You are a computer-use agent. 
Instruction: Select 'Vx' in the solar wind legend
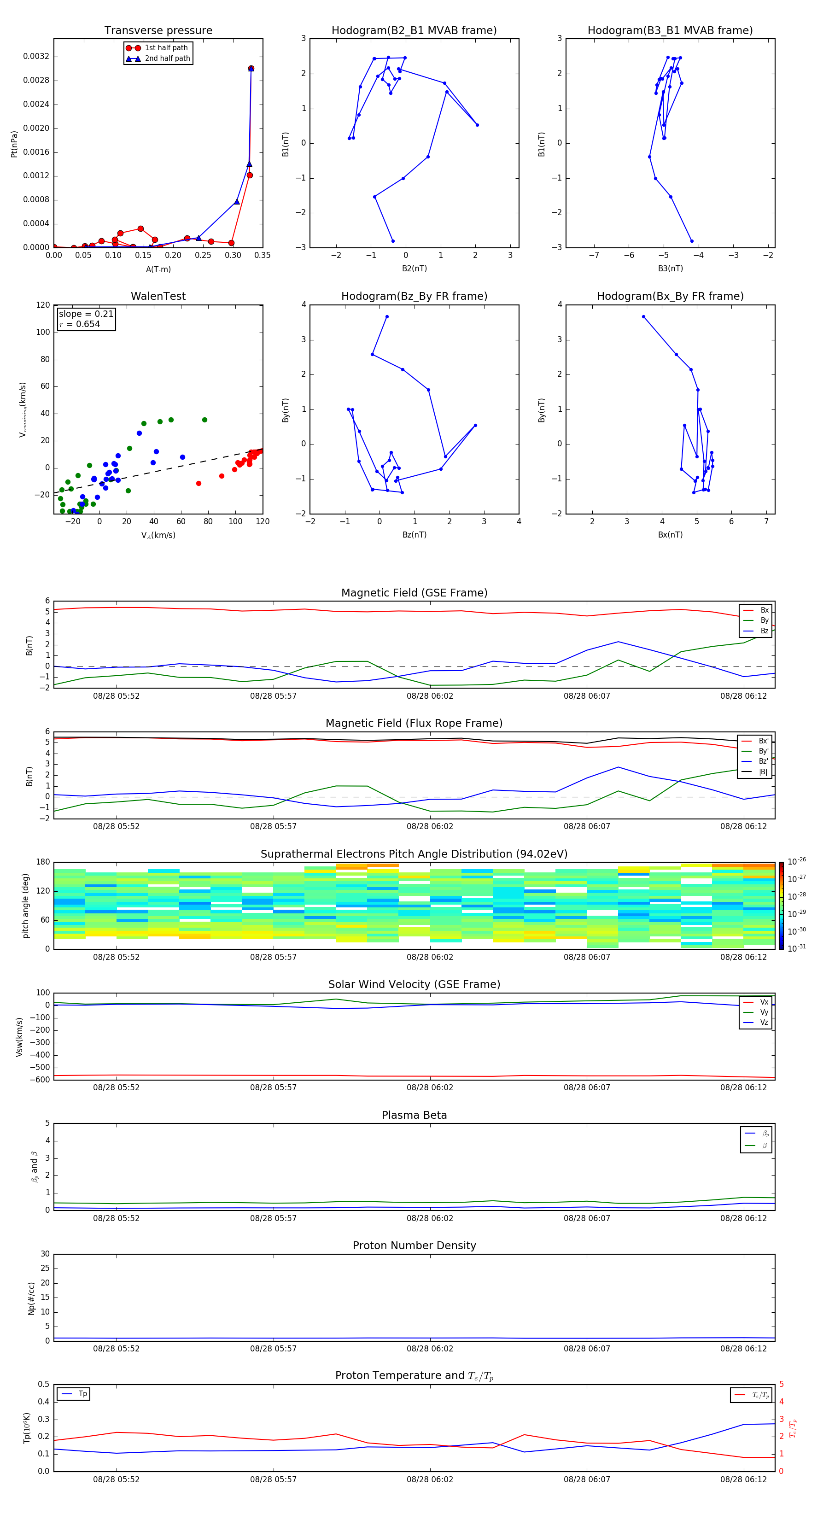756,1002
